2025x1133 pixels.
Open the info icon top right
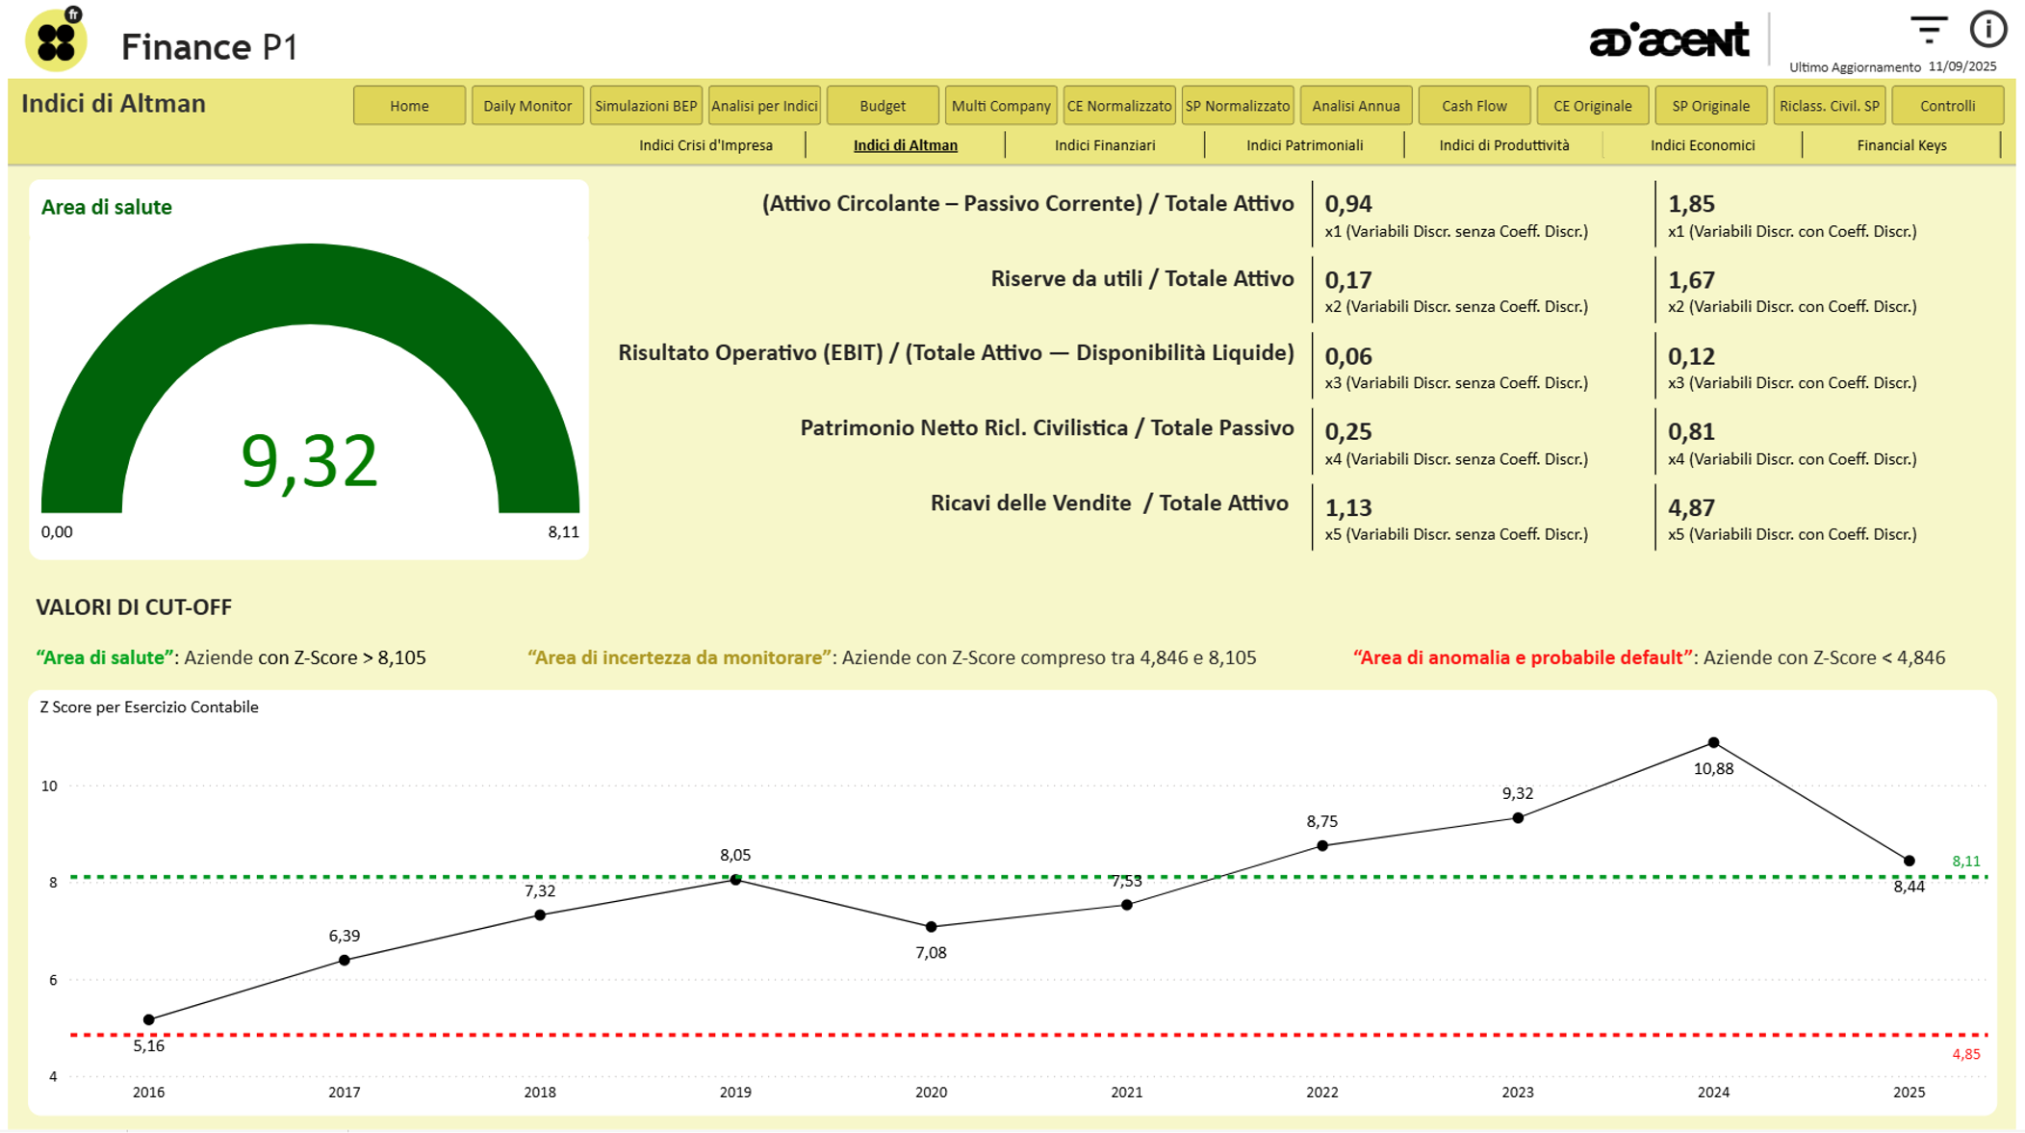pyautogui.click(x=1987, y=30)
